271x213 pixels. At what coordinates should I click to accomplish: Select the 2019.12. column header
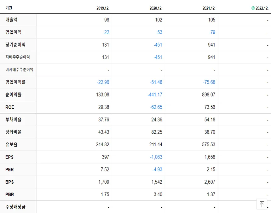(x=103, y=8)
